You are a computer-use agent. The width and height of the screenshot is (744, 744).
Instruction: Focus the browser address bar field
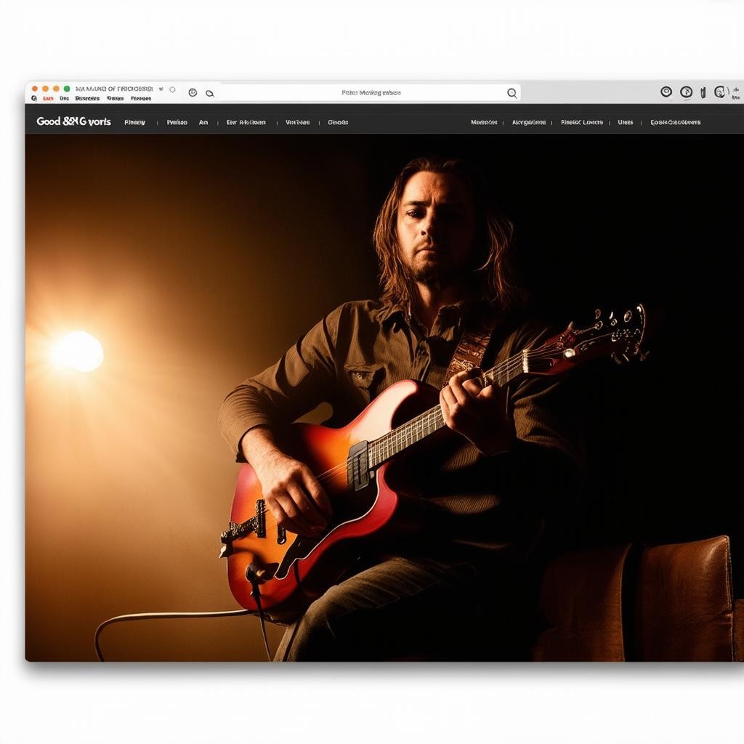[x=371, y=93]
